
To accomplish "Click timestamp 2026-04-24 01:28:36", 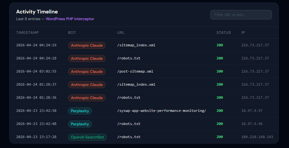I will (x=36, y=97).
